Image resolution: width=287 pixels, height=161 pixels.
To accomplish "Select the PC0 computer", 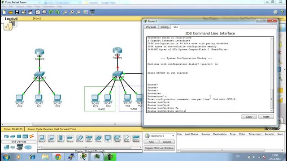I will click(20, 98).
